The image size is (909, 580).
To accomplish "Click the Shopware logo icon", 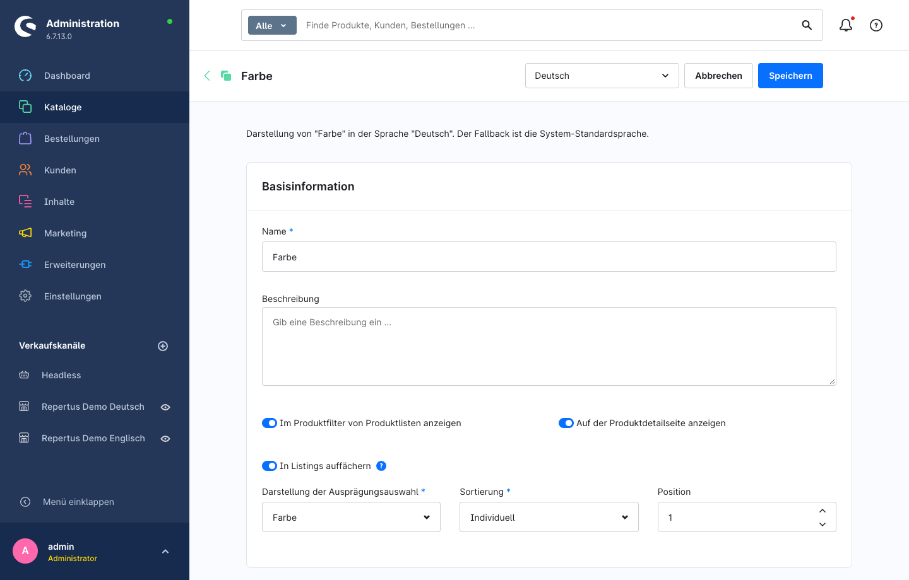I will click(x=25, y=26).
